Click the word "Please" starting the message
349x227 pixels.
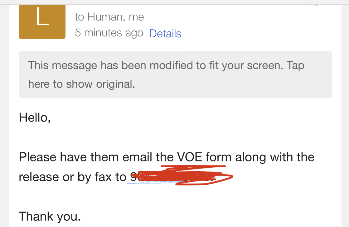point(38,157)
